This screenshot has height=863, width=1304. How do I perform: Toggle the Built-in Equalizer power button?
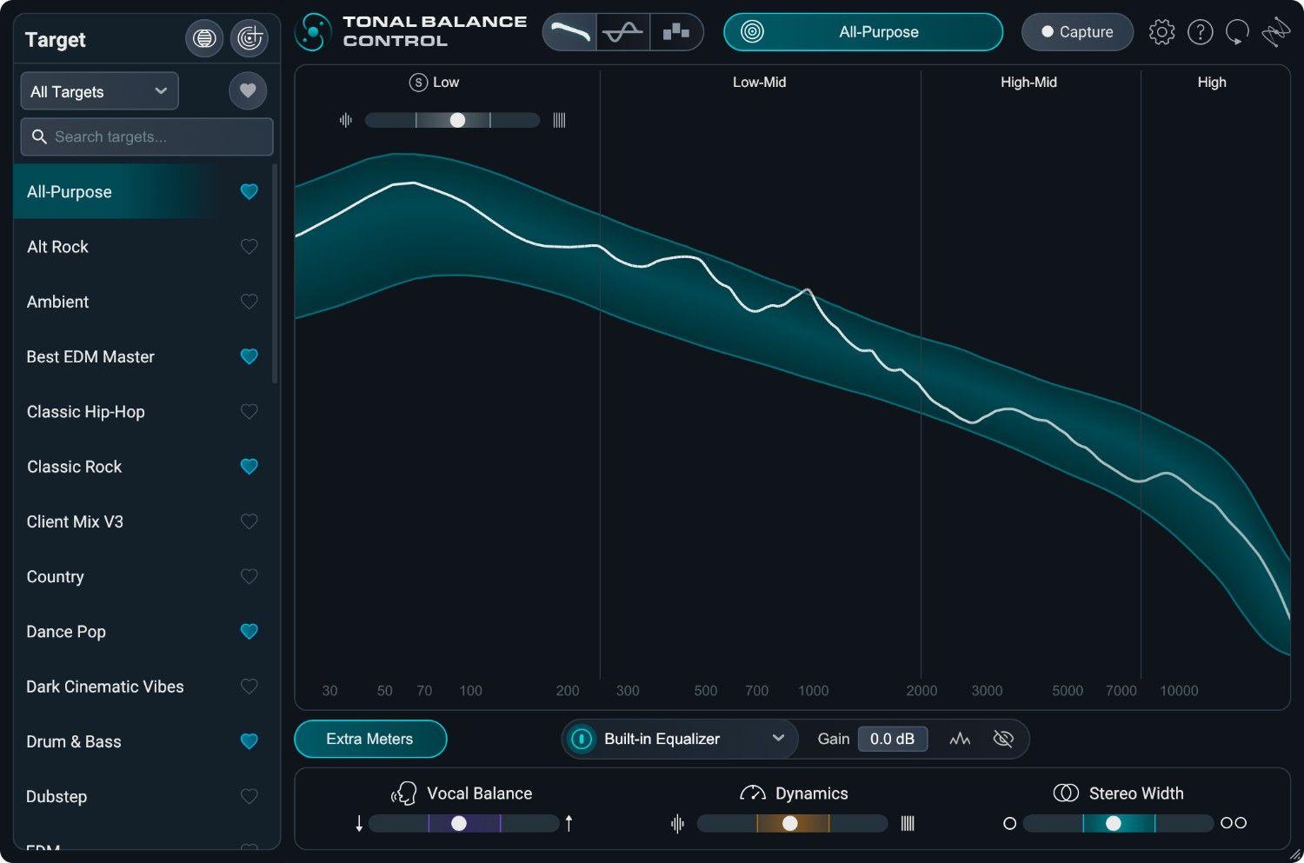pyautogui.click(x=581, y=739)
